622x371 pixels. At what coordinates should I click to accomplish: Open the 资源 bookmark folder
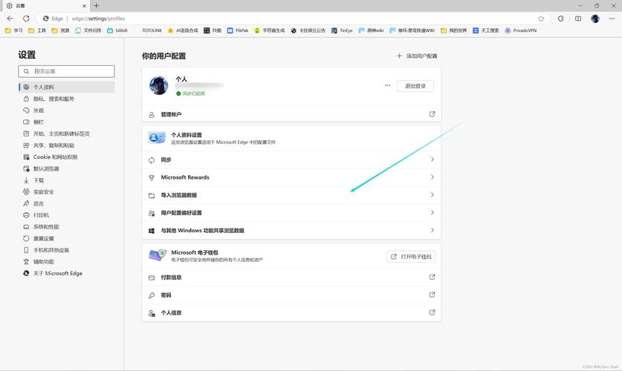[60, 30]
